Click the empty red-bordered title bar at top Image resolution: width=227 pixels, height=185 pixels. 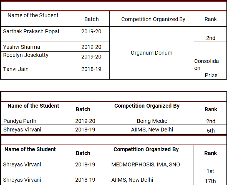[x=113, y=6]
